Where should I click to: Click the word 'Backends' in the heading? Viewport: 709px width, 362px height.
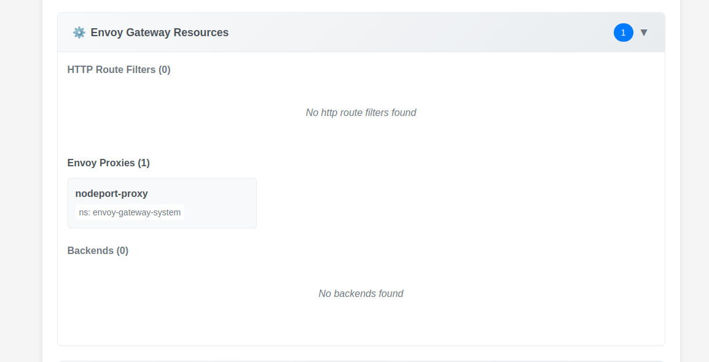click(x=90, y=250)
